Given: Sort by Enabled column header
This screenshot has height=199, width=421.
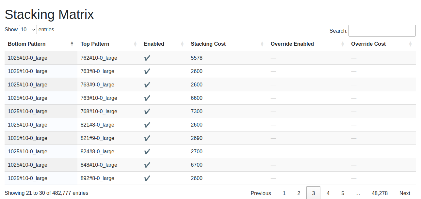Looking at the screenshot, I should tap(164, 44).
